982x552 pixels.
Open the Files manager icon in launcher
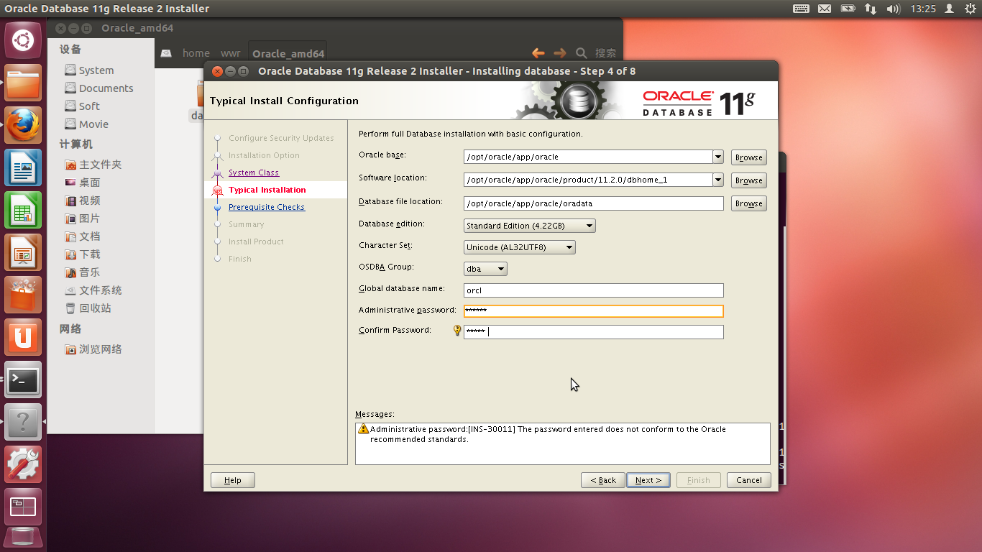pyautogui.click(x=23, y=83)
